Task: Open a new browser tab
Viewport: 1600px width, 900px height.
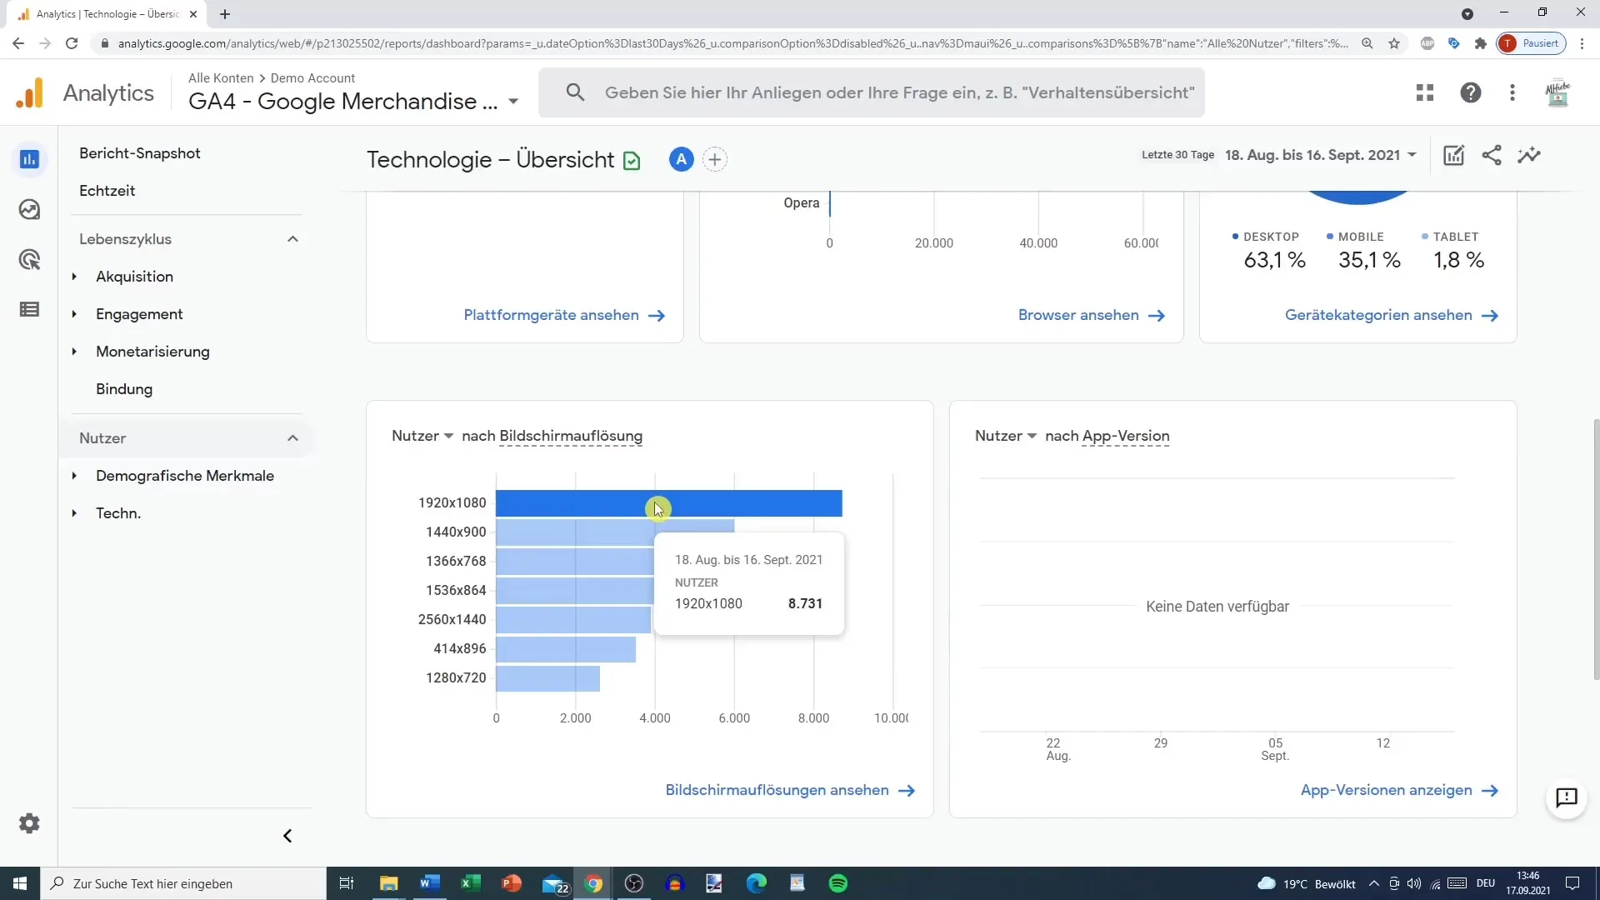Action: pyautogui.click(x=225, y=14)
